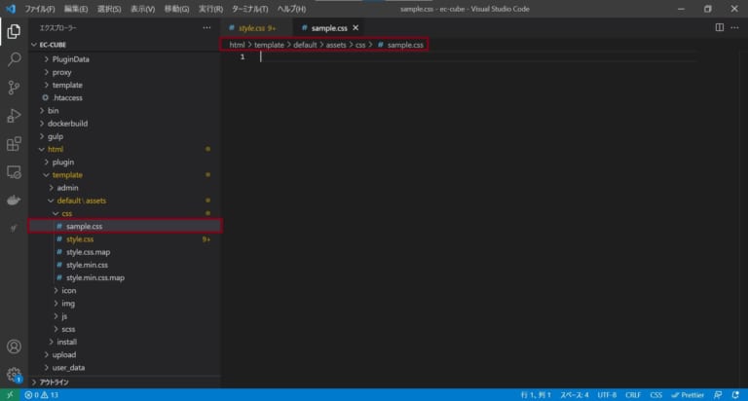Open the 表示(V) menu
Screen dimensions: 748x401
pos(142,8)
